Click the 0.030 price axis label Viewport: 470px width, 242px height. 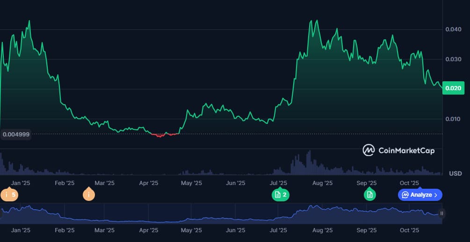click(x=453, y=59)
